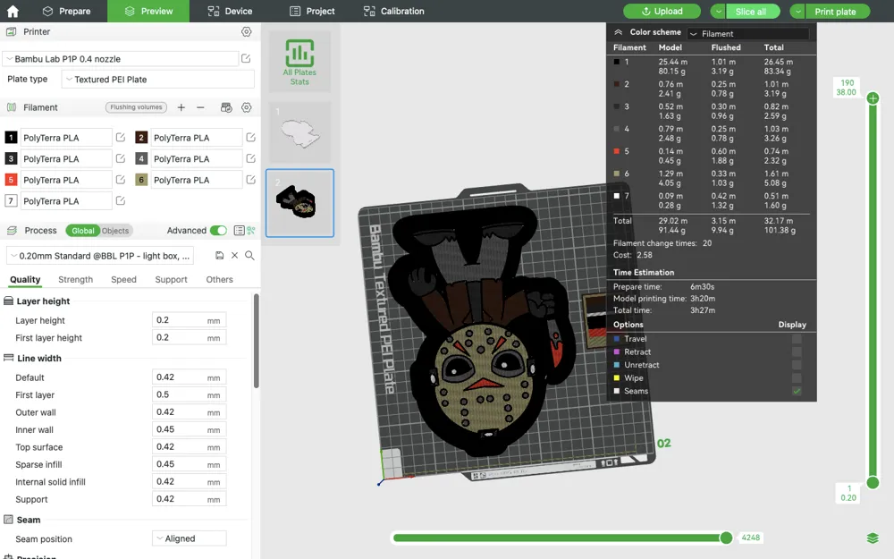The height and width of the screenshot is (559, 894).
Task: Open Seam position Aligned dropdown
Action: coord(190,538)
